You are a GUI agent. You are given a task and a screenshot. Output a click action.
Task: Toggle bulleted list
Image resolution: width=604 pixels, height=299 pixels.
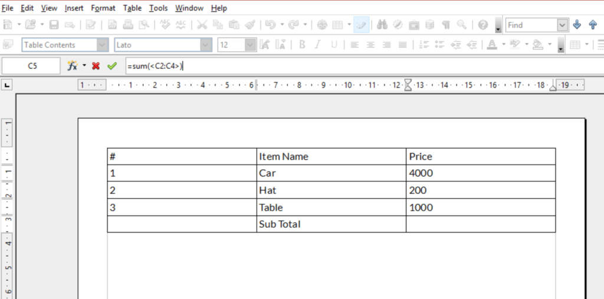coord(439,45)
